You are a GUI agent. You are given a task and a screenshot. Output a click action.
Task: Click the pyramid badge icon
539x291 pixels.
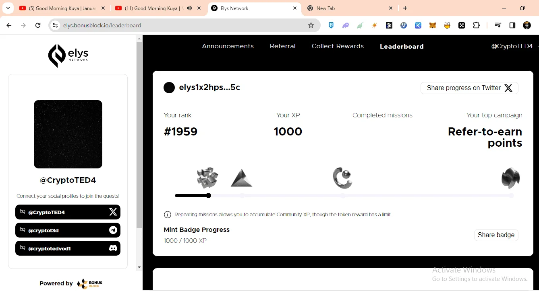pyautogui.click(x=241, y=178)
